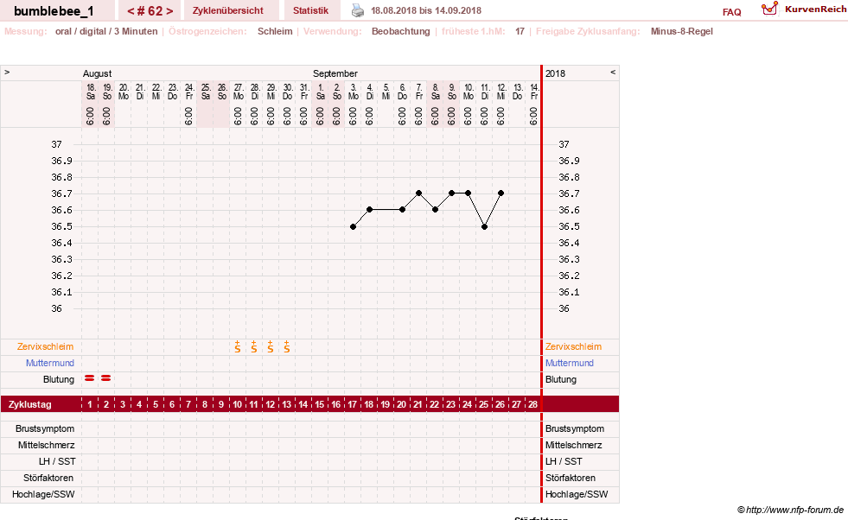Click the left Zervixschleim row label

pyautogui.click(x=45, y=346)
